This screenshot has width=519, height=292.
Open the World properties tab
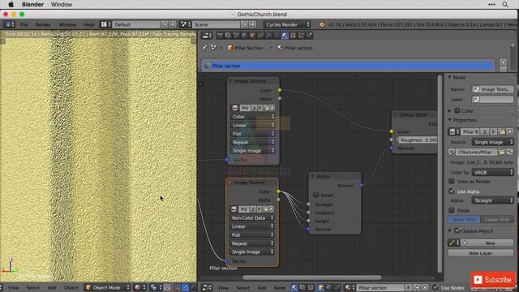(x=244, y=36)
